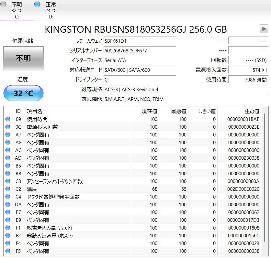Viewport: 271px width, 258px height.
Task: Click the status orb for attribute B5
Action: click(x=8, y=166)
